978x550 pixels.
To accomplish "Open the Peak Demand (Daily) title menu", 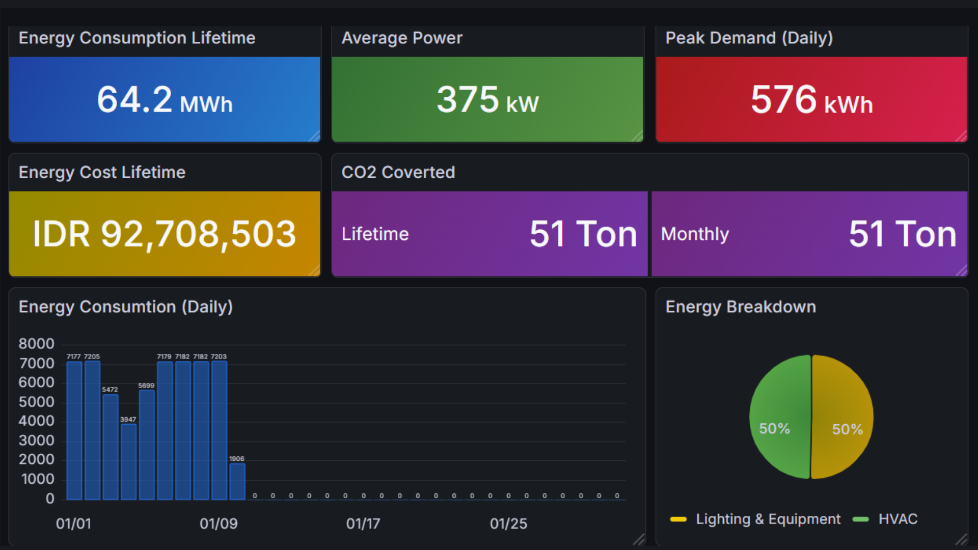I will click(749, 38).
